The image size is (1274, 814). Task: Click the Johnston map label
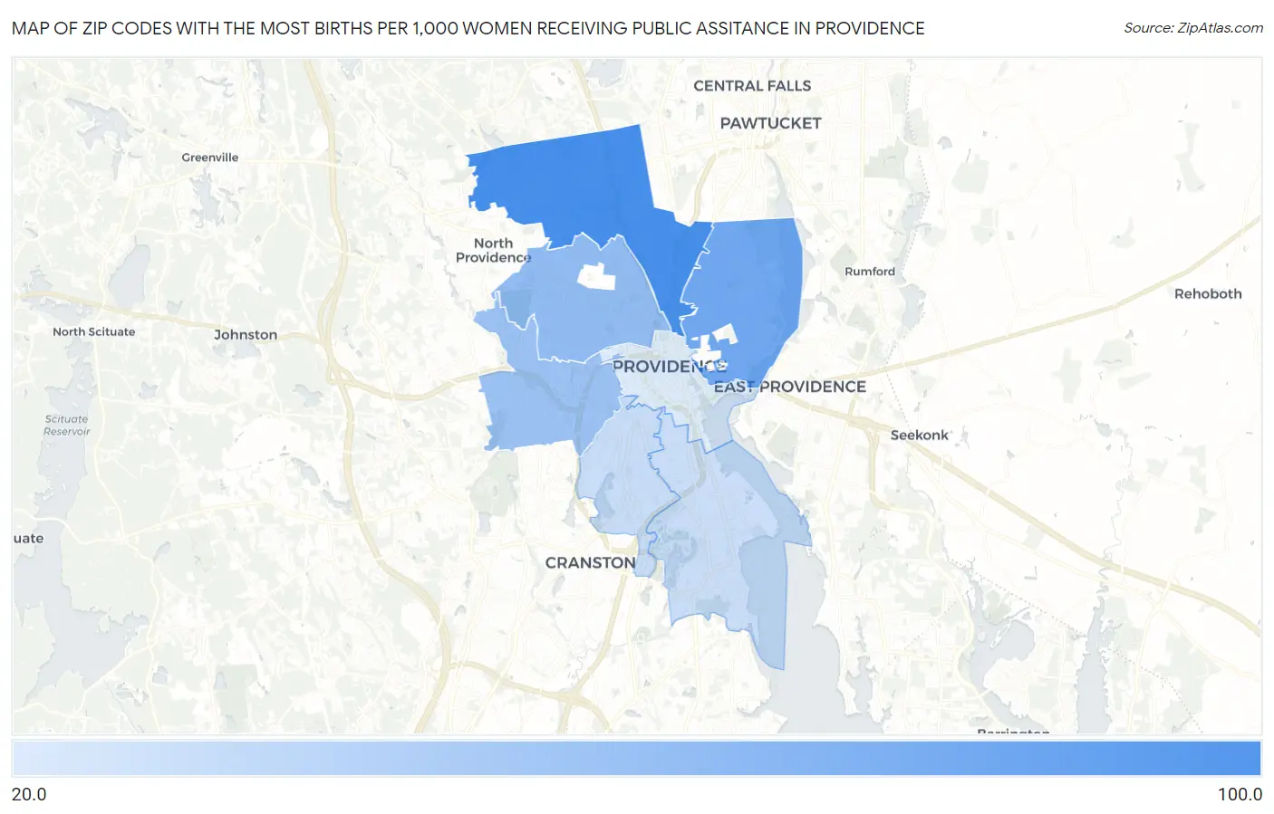[x=246, y=335]
